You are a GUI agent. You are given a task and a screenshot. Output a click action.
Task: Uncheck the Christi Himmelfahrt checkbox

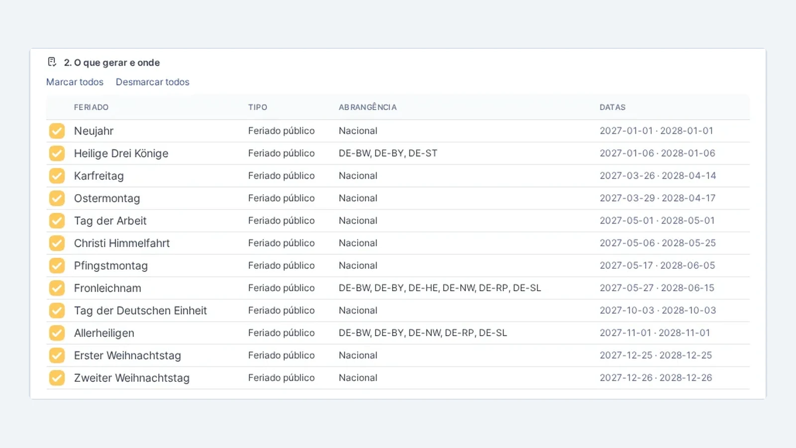[57, 243]
